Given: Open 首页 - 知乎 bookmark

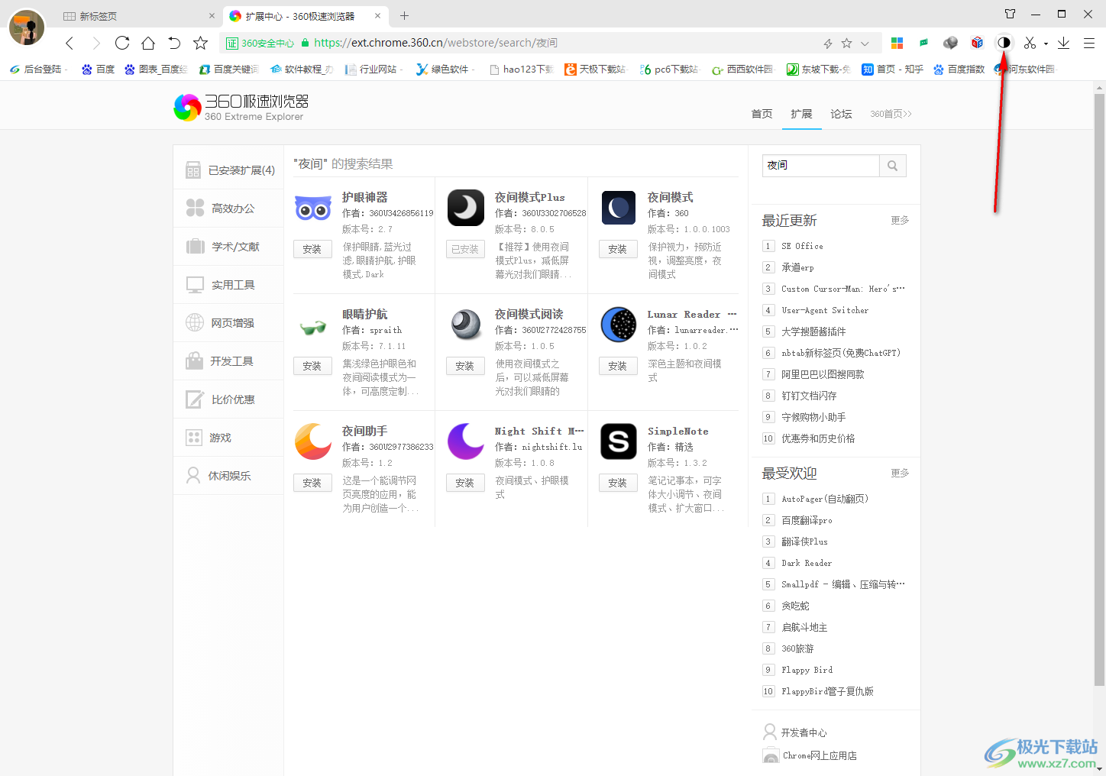Looking at the screenshot, I should (893, 69).
